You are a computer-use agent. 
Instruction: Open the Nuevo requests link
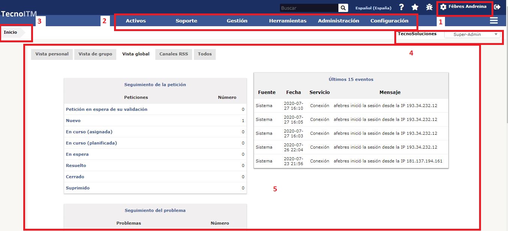[73, 121]
